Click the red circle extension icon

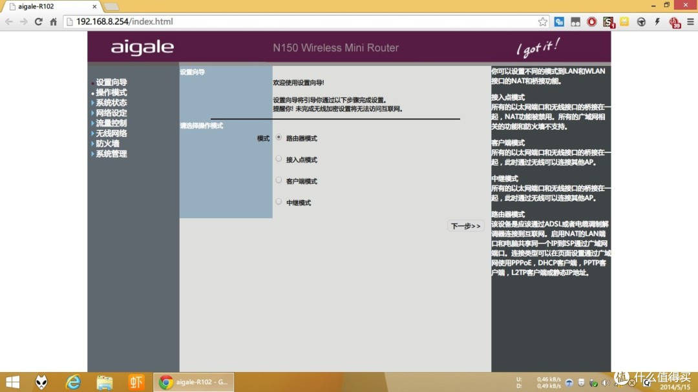tap(591, 21)
